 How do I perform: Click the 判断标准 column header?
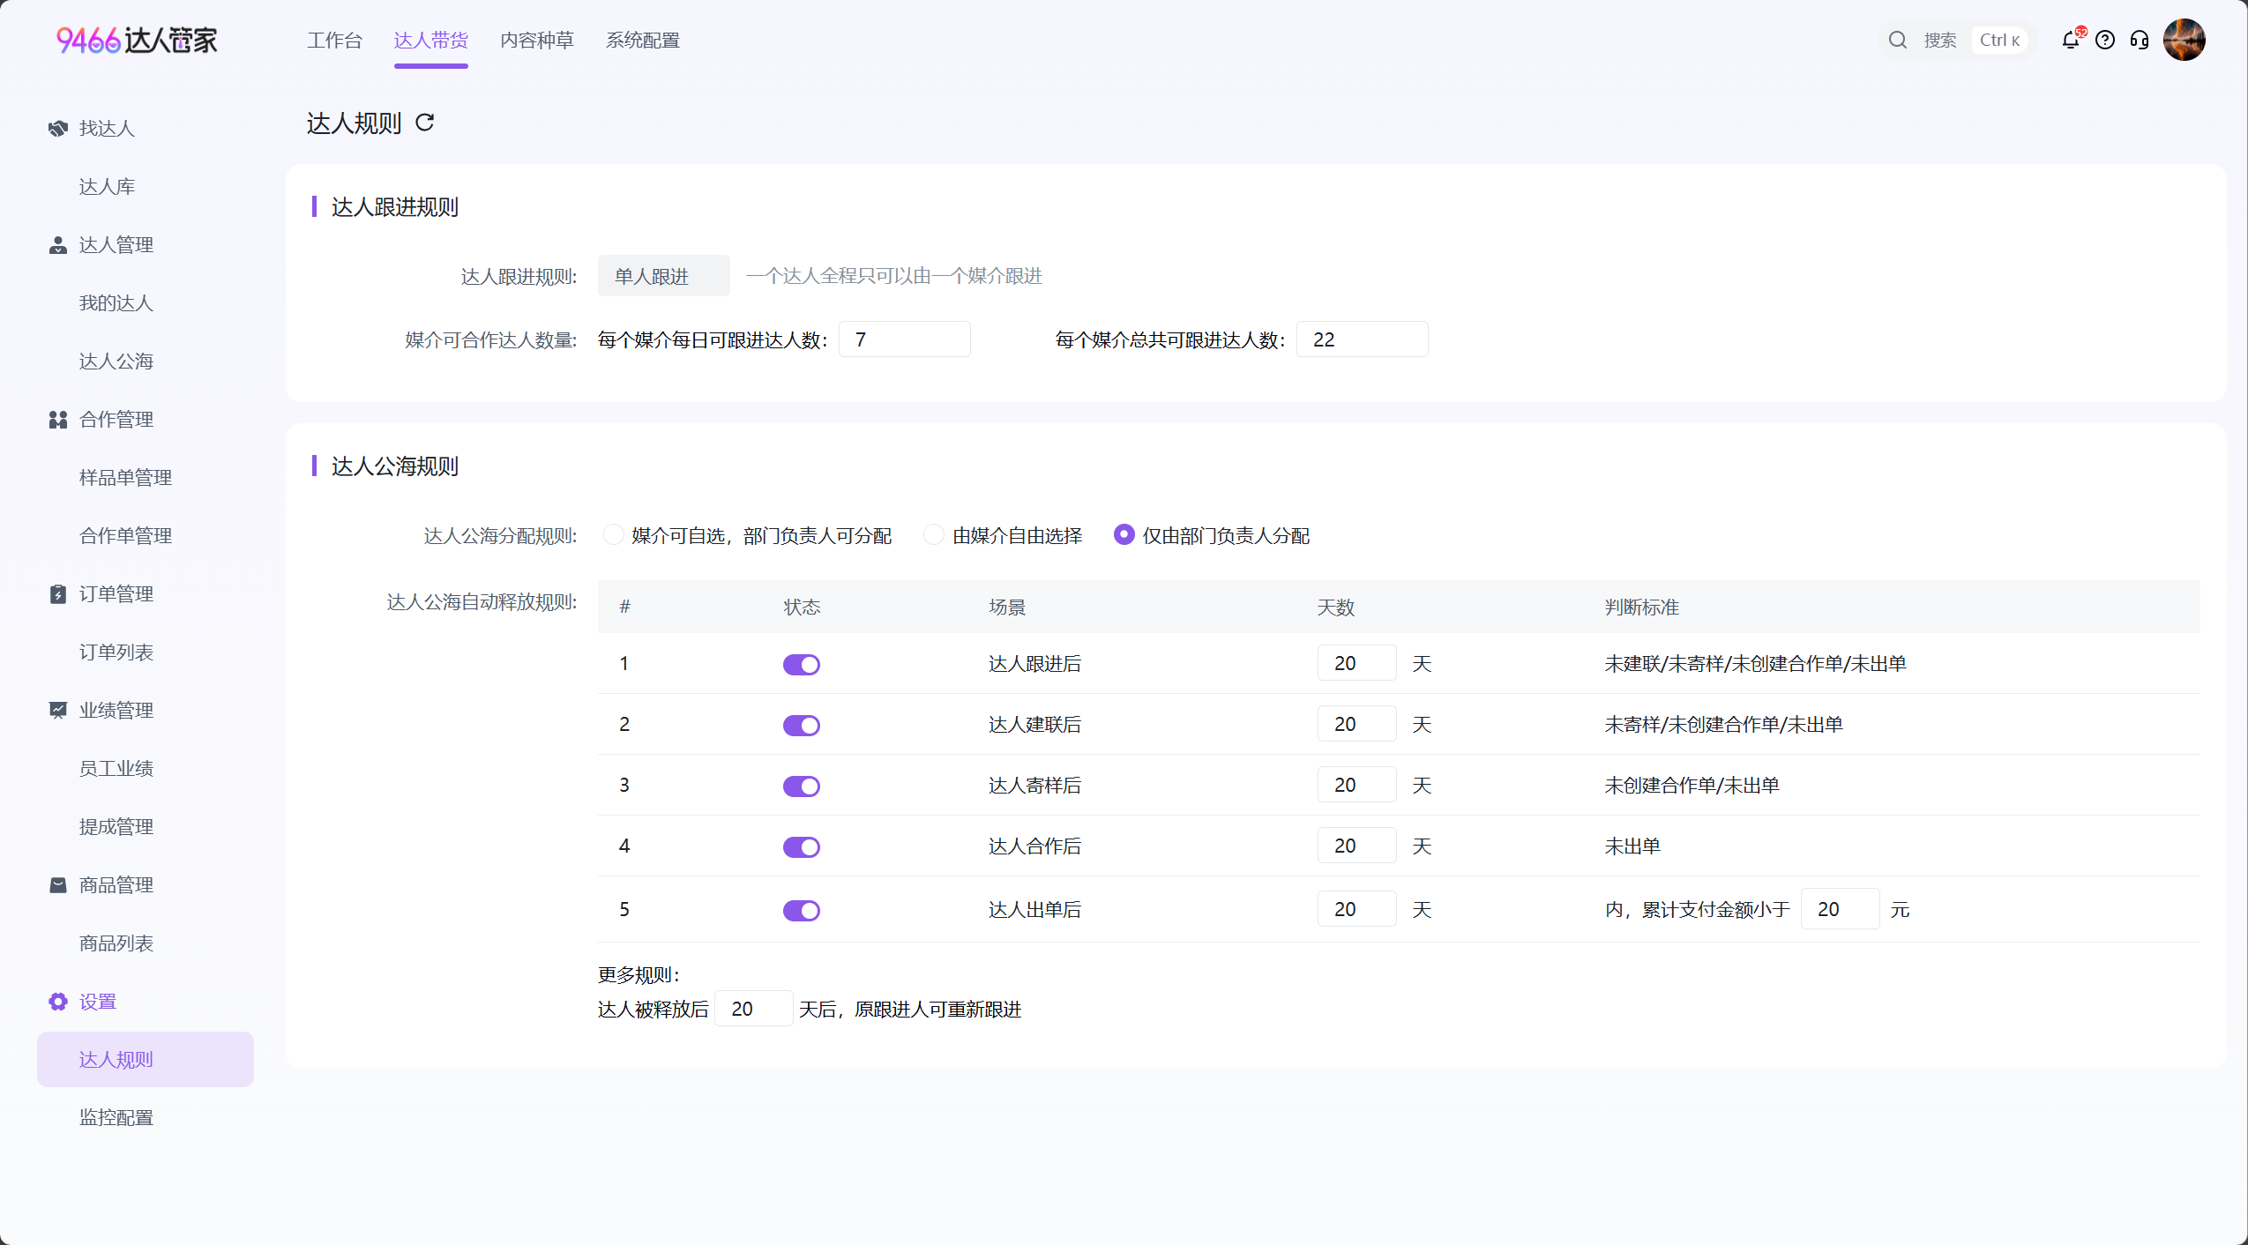(1642, 608)
